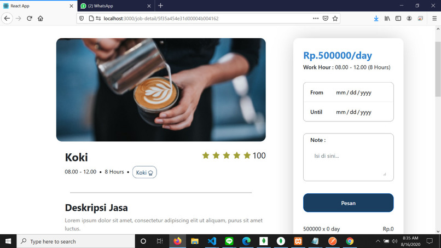Open XAMPP from the taskbar
Screen dimensions: 441x248
pos(298,241)
